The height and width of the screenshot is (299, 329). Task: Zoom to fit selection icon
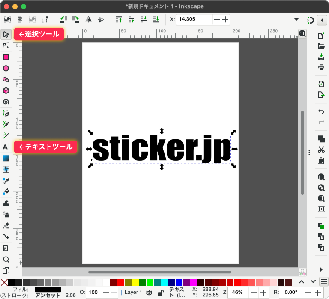(x=321, y=177)
